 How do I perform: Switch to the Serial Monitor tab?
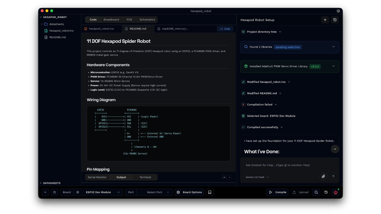[97, 177]
